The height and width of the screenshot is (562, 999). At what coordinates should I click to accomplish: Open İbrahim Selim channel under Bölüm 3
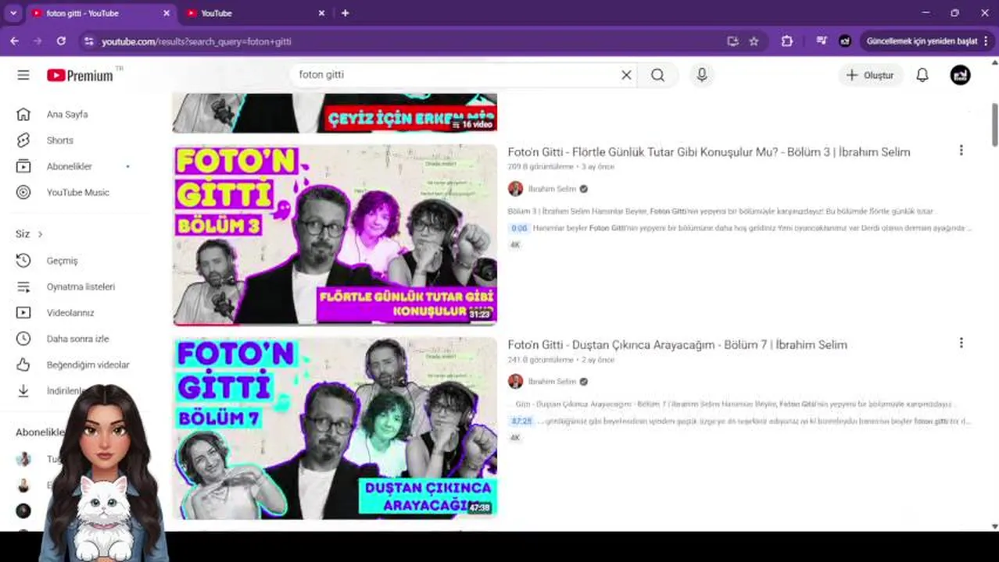point(552,189)
